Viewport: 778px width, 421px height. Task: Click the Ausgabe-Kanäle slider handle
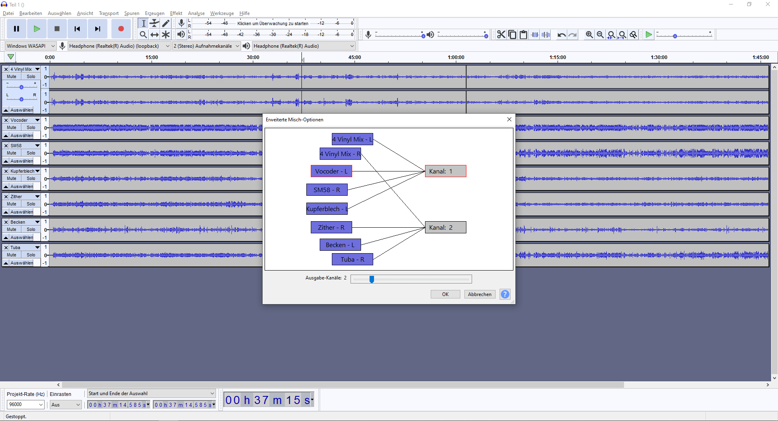tap(372, 279)
